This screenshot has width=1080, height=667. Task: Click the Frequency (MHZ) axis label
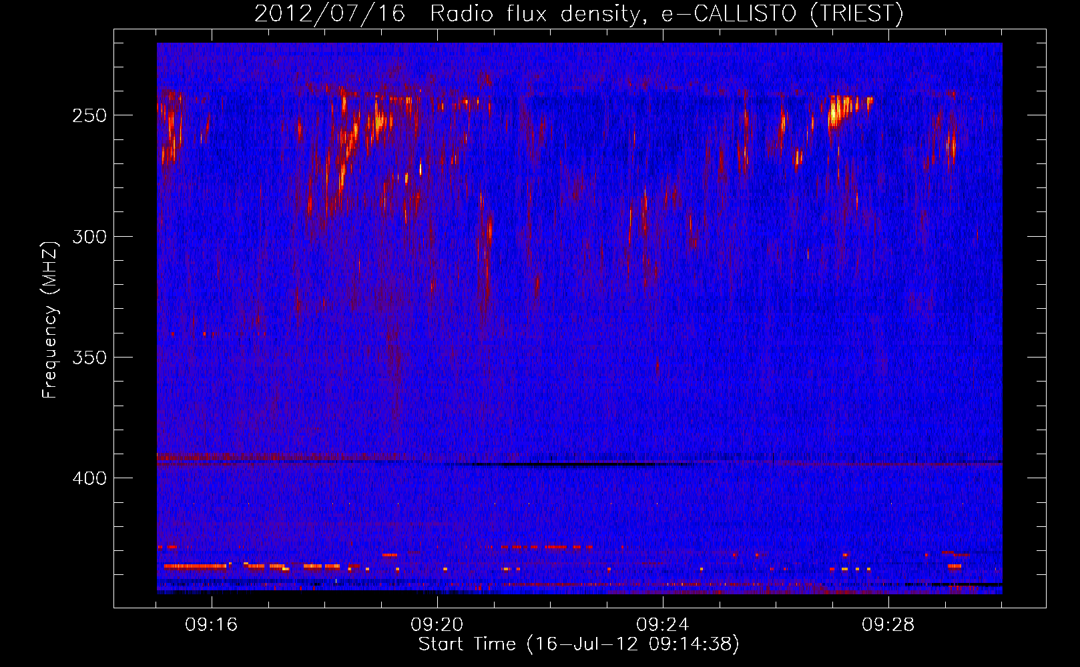[x=50, y=319]
